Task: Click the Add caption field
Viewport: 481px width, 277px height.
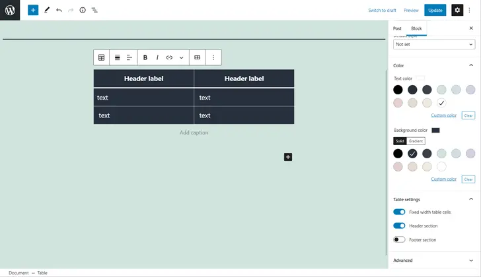Action: click(194, 133)
